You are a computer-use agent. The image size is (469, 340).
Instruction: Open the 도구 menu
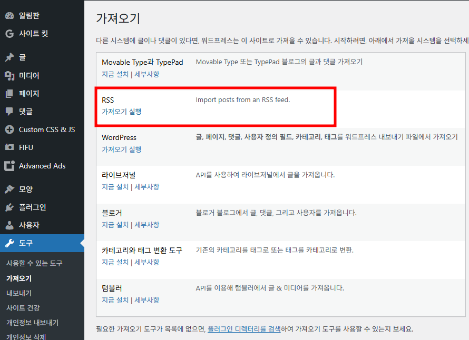(42, 243)
